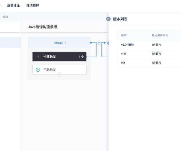Click the plus icon between stages
Screen dimensions: 181x151
coord(99,43)
